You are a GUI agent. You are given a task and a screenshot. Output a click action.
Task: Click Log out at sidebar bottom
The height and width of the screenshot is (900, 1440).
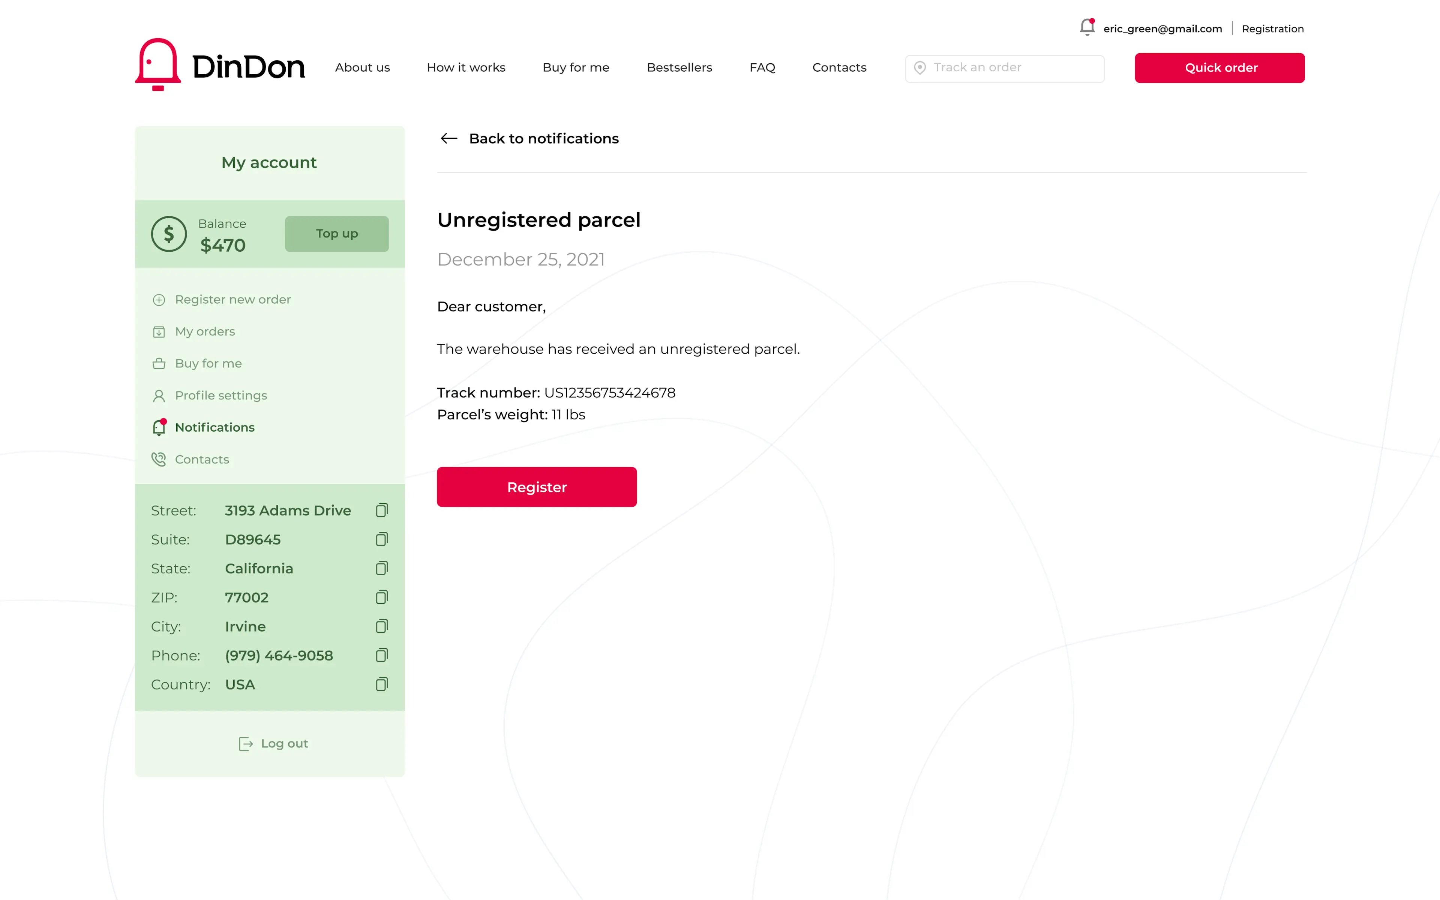(274, 744)
